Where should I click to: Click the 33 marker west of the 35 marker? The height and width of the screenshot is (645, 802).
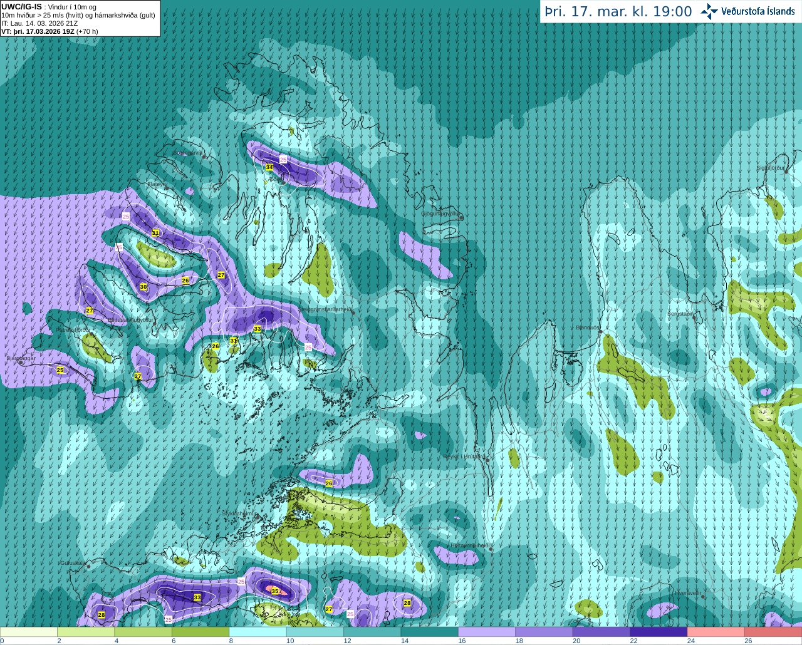click(197, 597)
